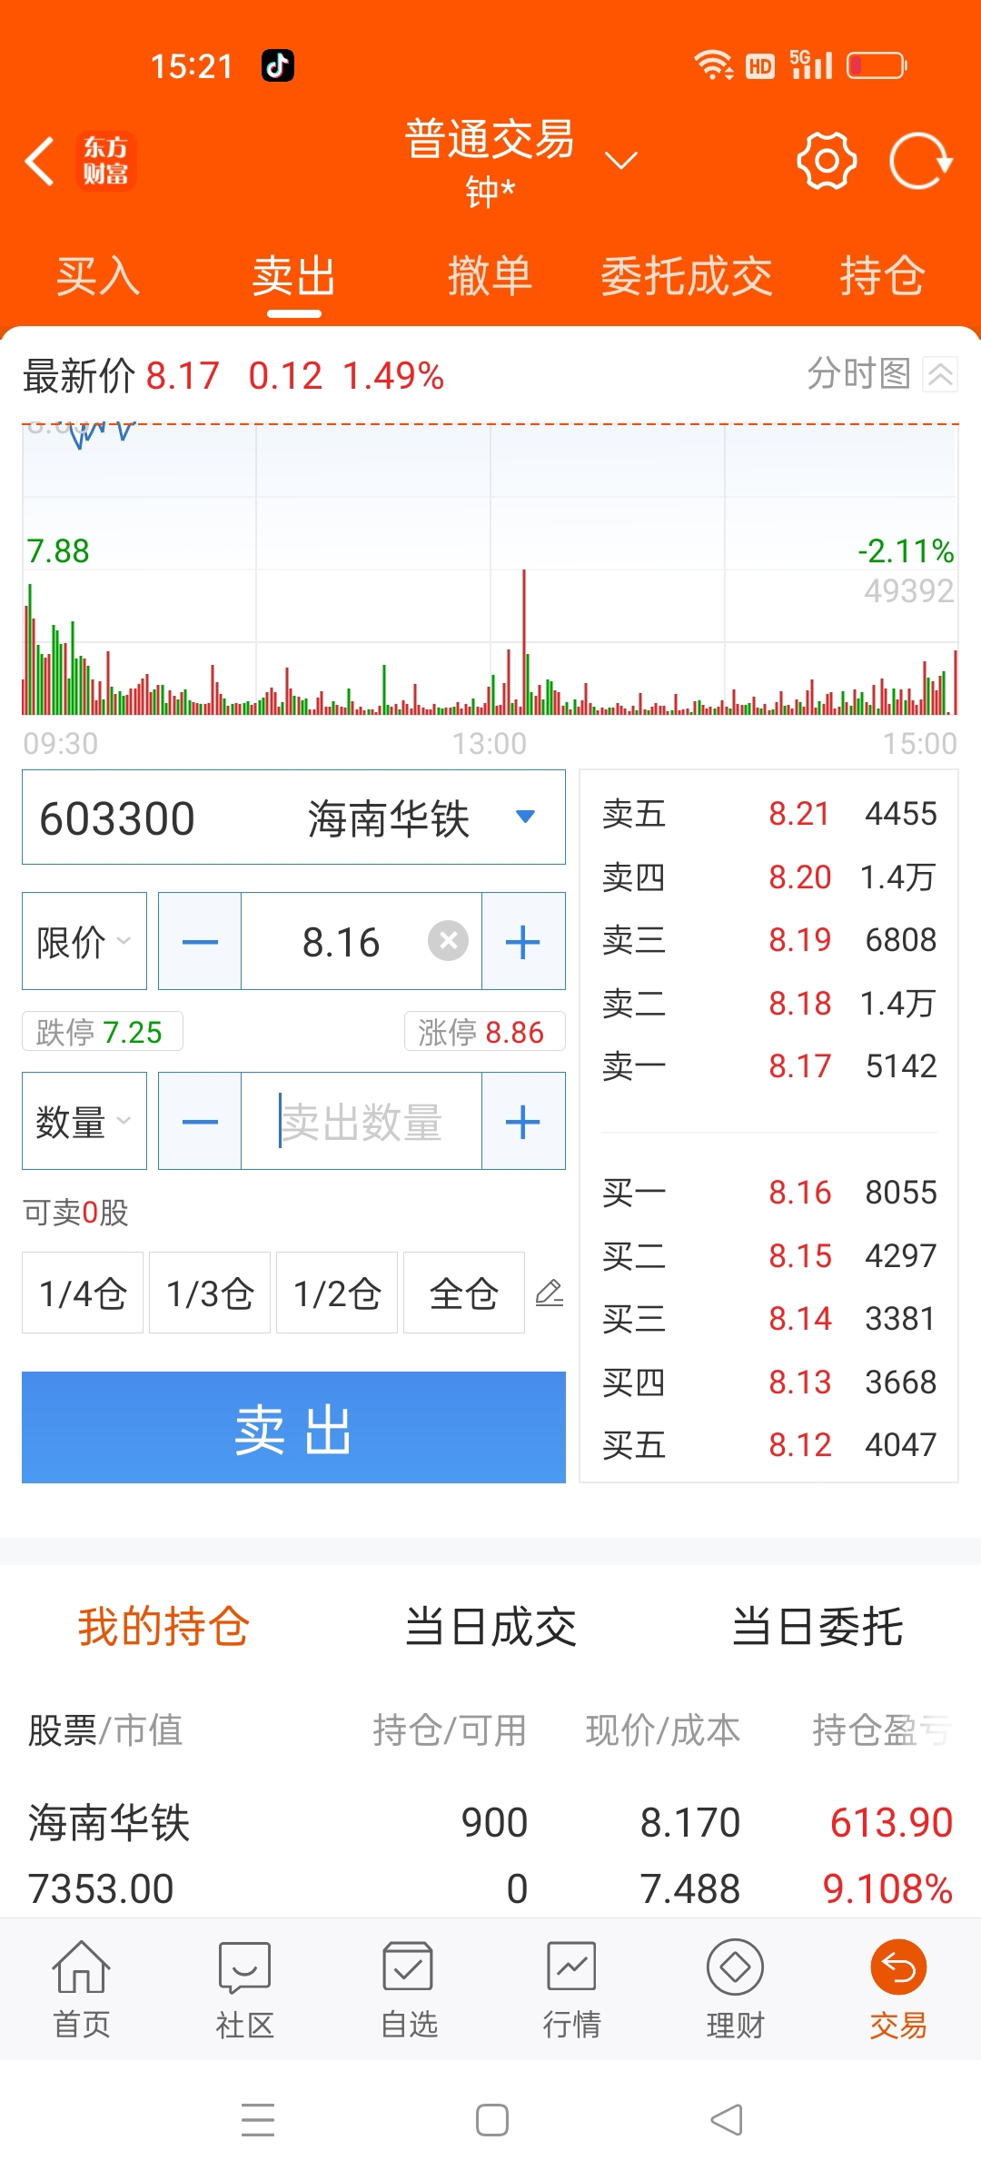Increase price with the plus stepper
The width and height of the screenshot is (981, 2180).
[523, 941]
